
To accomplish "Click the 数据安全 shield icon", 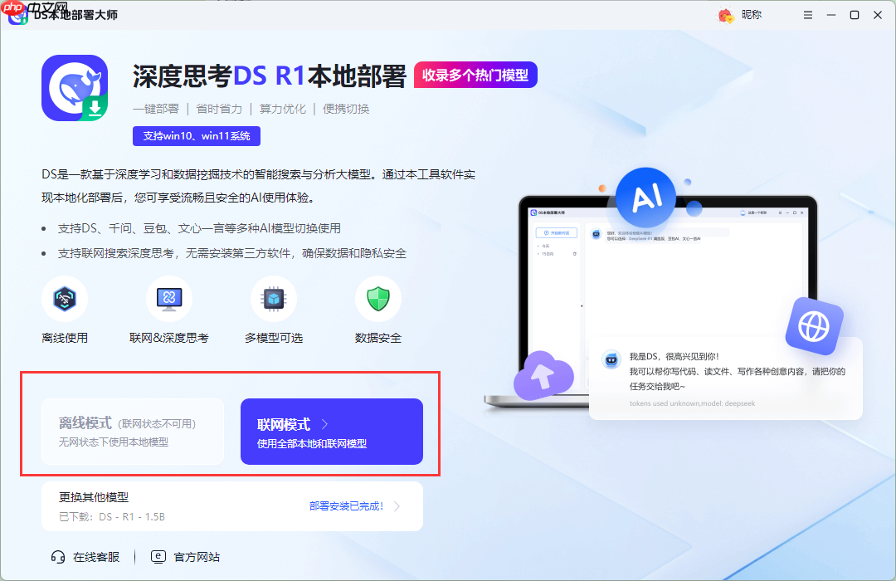I will click(378, 299).
